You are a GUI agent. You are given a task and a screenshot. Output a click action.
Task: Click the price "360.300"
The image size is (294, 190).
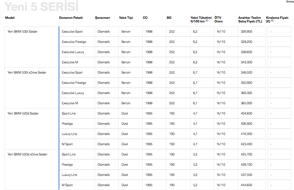(x=247, y=93)
